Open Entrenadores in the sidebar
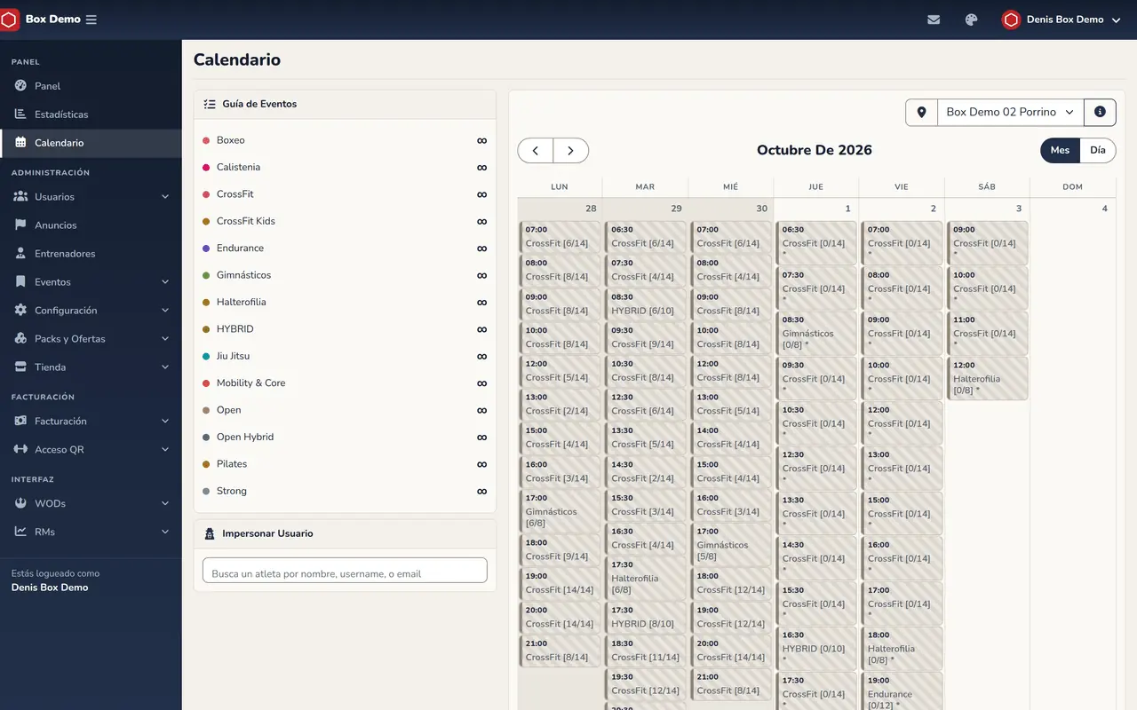Screen dimensions: 1137x710 pos(91,254)
